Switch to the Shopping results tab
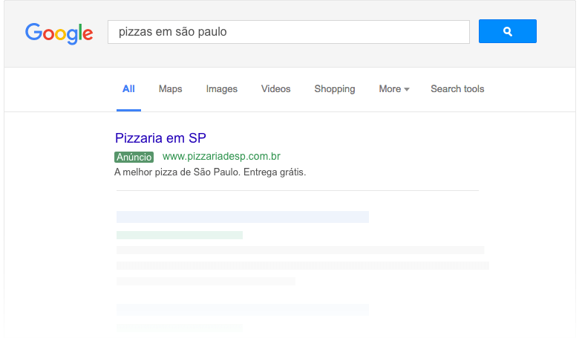 click(334, 89)
